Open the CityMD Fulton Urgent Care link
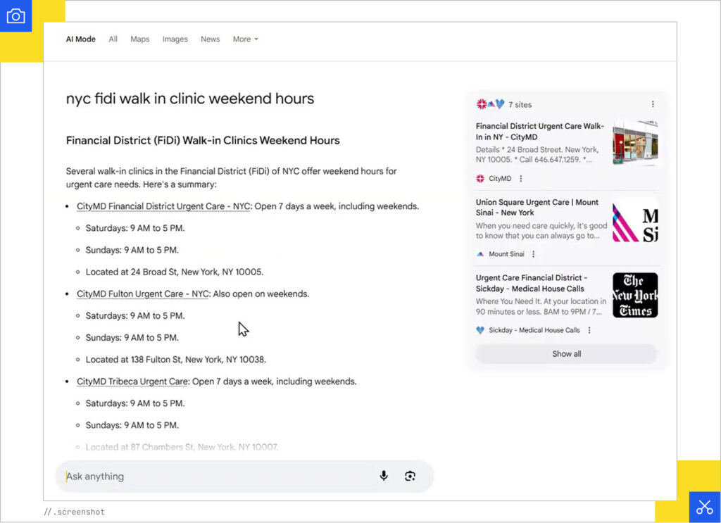 click(x=141, y=294)
